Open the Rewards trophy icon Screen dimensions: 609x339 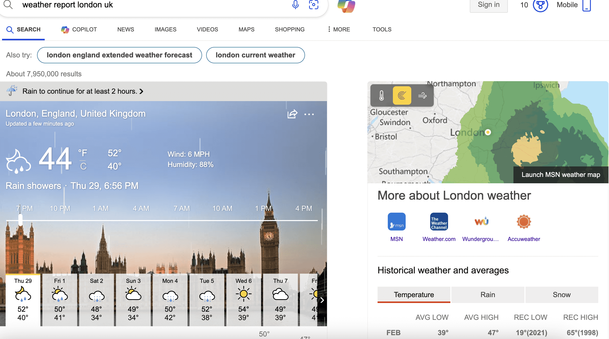540,5
